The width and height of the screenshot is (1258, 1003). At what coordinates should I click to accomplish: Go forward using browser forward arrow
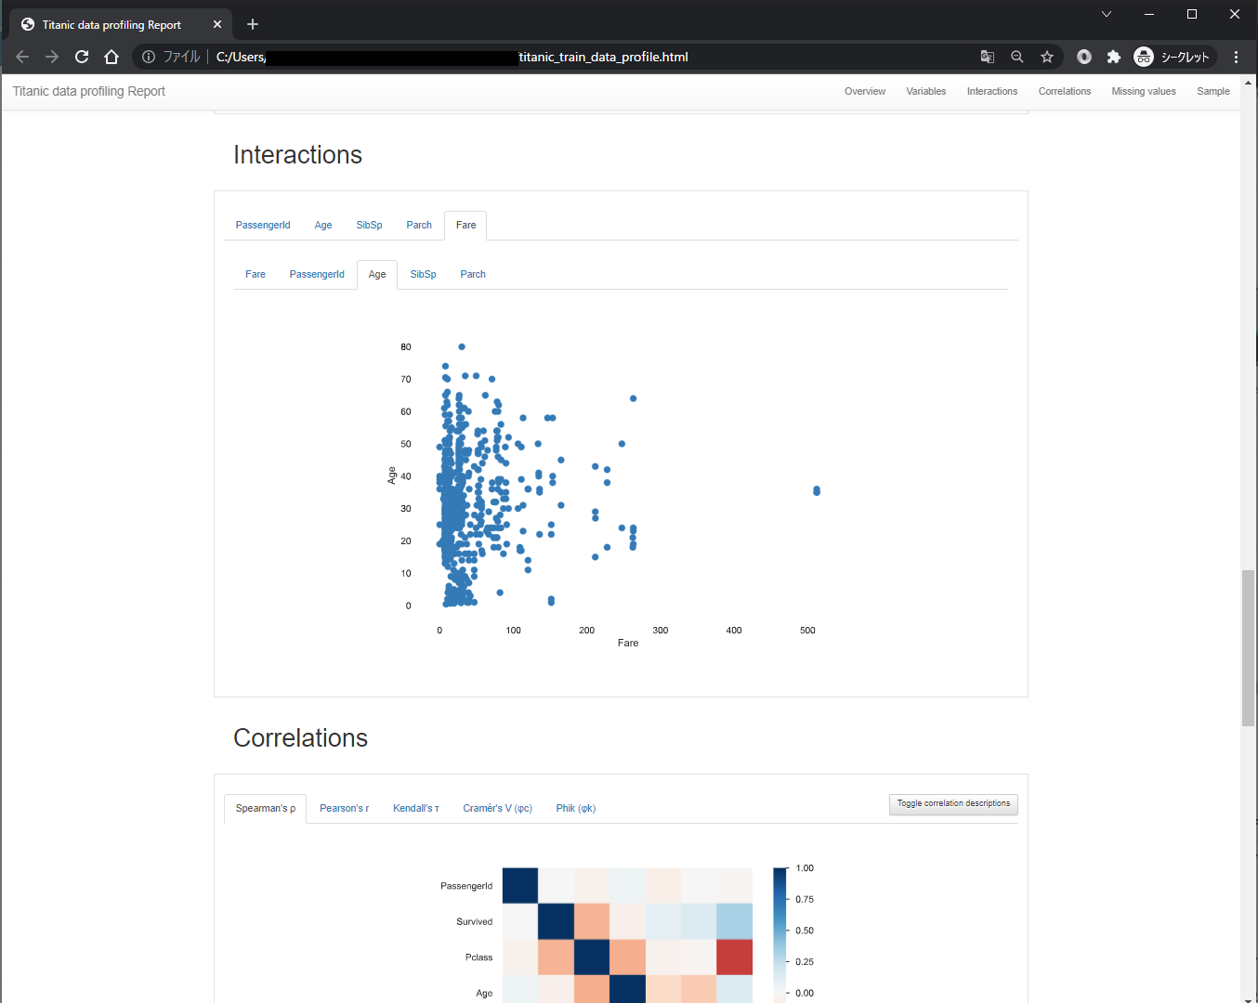click(52, 57)
